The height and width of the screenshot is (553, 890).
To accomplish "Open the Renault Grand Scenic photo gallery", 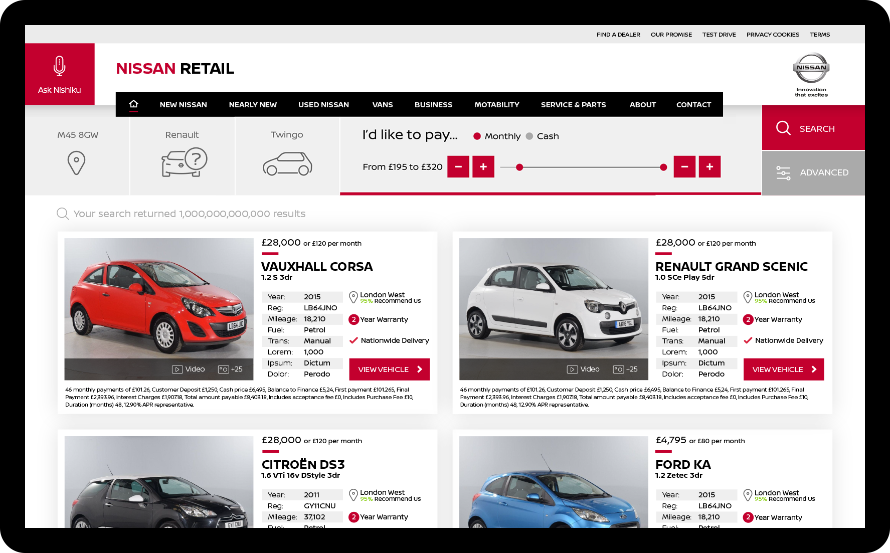I will pos(625,370).
